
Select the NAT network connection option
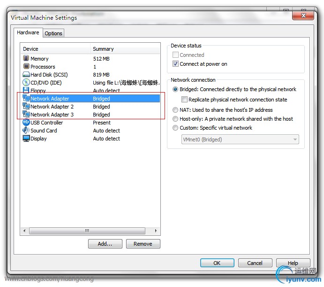[x=175, y=110]
